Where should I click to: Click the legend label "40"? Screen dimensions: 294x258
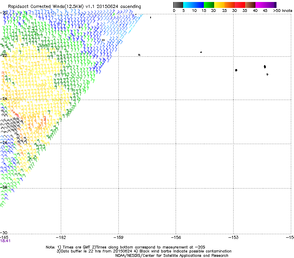pos(255,11)
